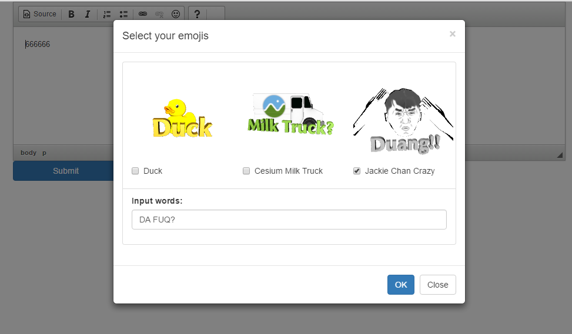This screenshot has width=572, height=334.
Task: Click the editor resize handle corner
Action: (x=560, y=155)
